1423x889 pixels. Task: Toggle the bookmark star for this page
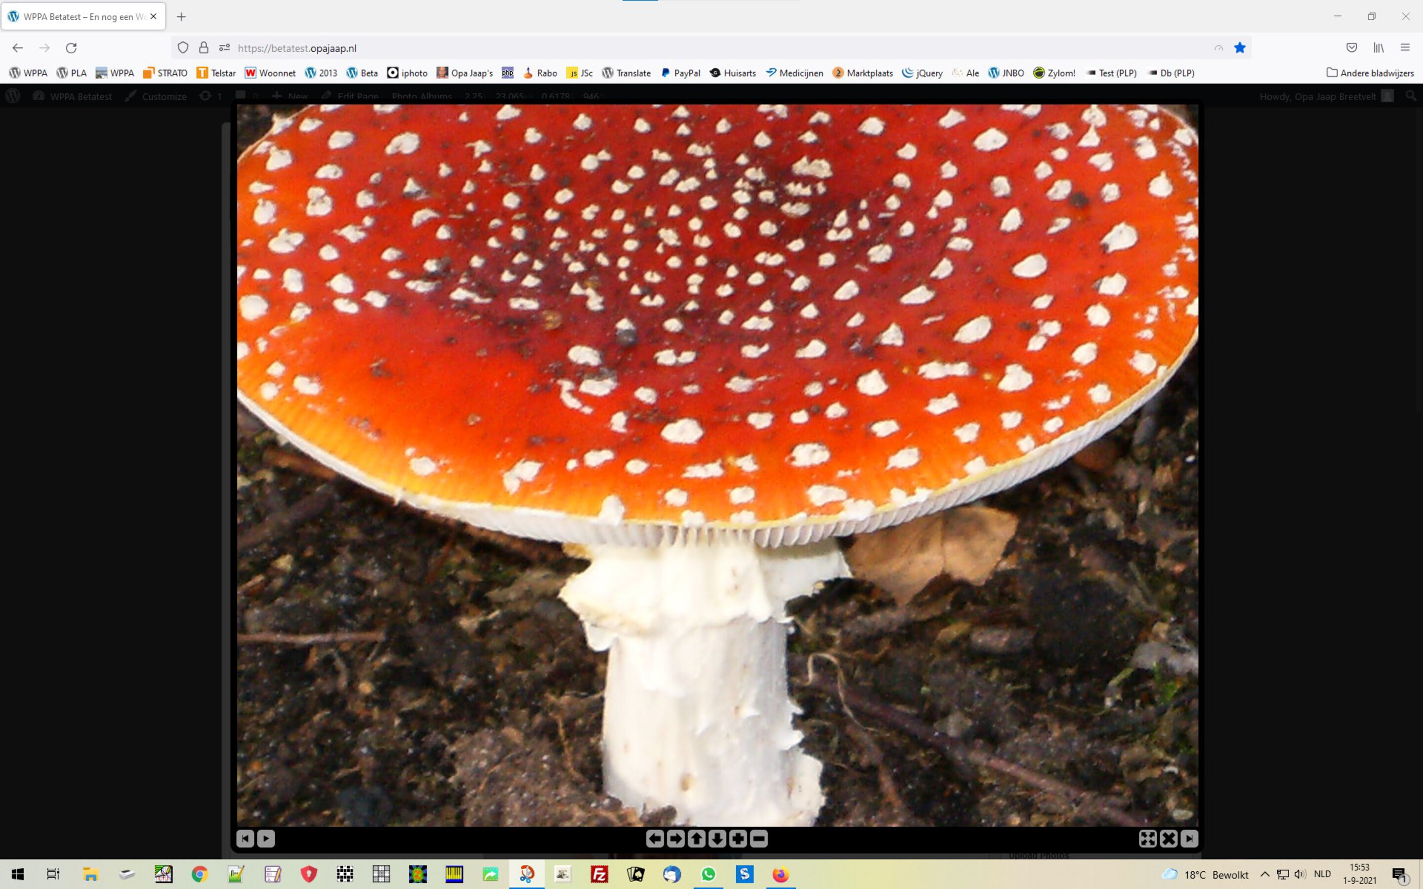click(1241, 47)
